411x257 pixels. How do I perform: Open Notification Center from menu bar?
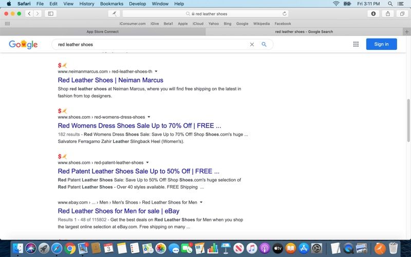click(401, 4)
